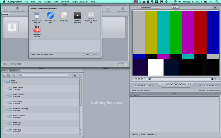
Task: Select the HTTP Live Streaming template
Action: (x=77, y=15)
